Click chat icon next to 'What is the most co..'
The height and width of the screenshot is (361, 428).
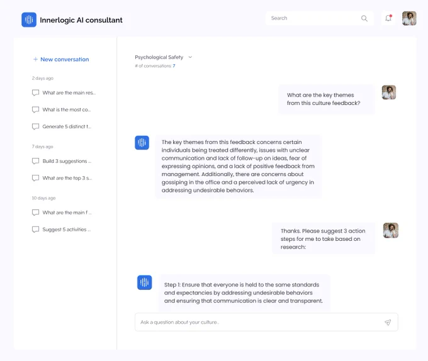35,109
